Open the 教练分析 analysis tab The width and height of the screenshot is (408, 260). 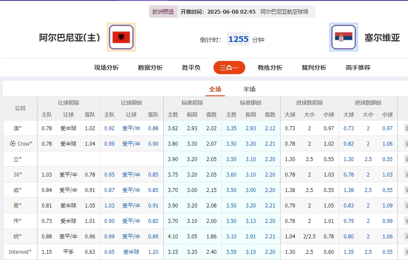tap(270, 68)
